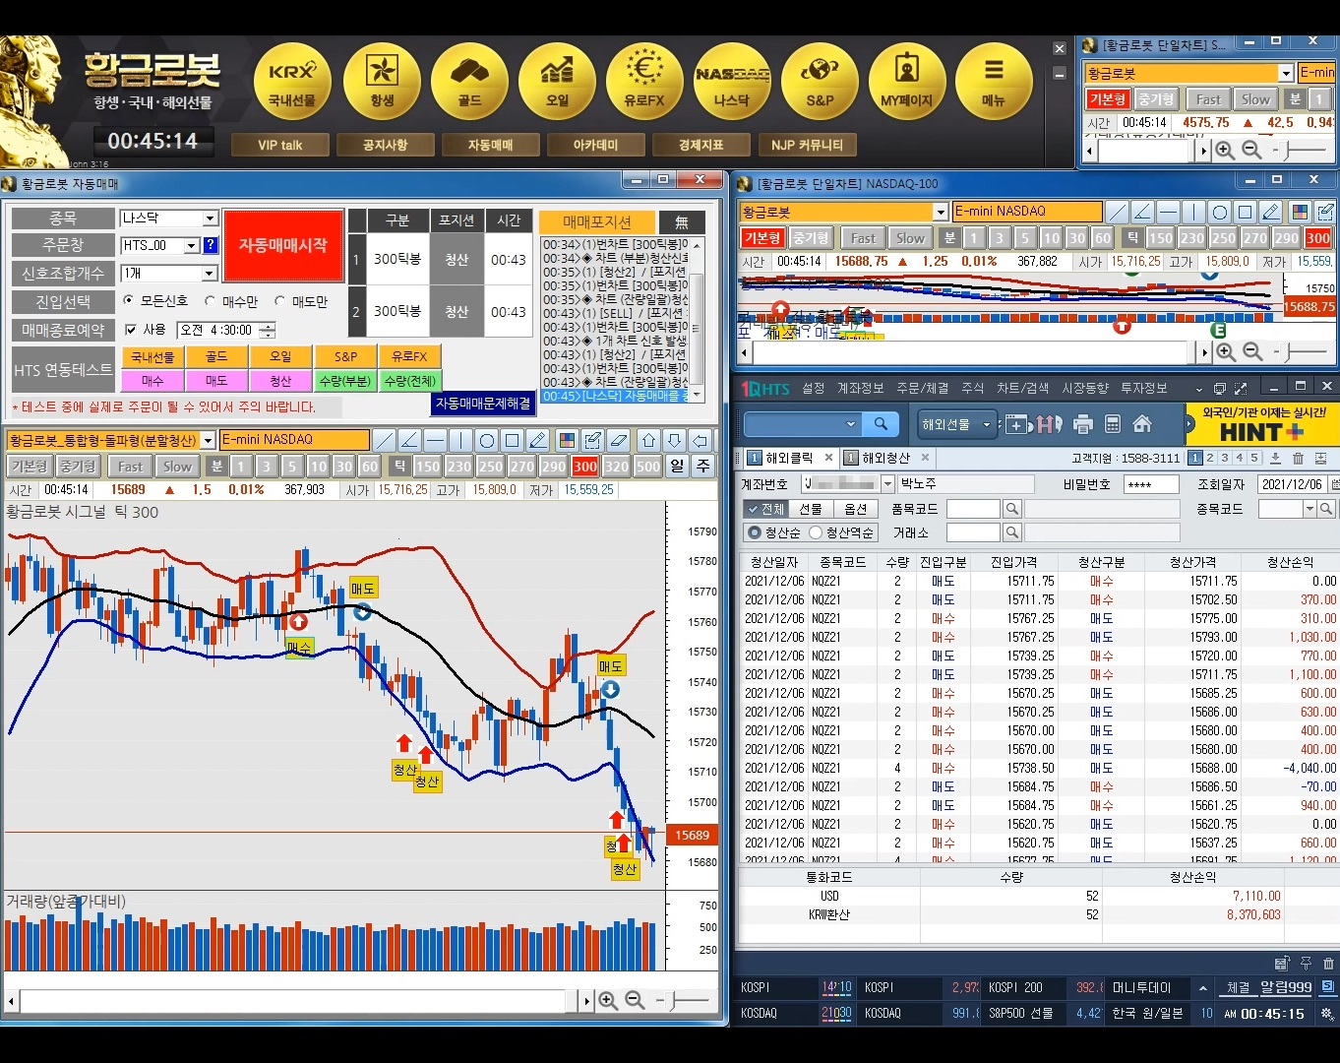Viewport: 1340px width, 1063px height.
Task: Expand 종목 dropdown showing 나스닥
Action: point(210,219)
